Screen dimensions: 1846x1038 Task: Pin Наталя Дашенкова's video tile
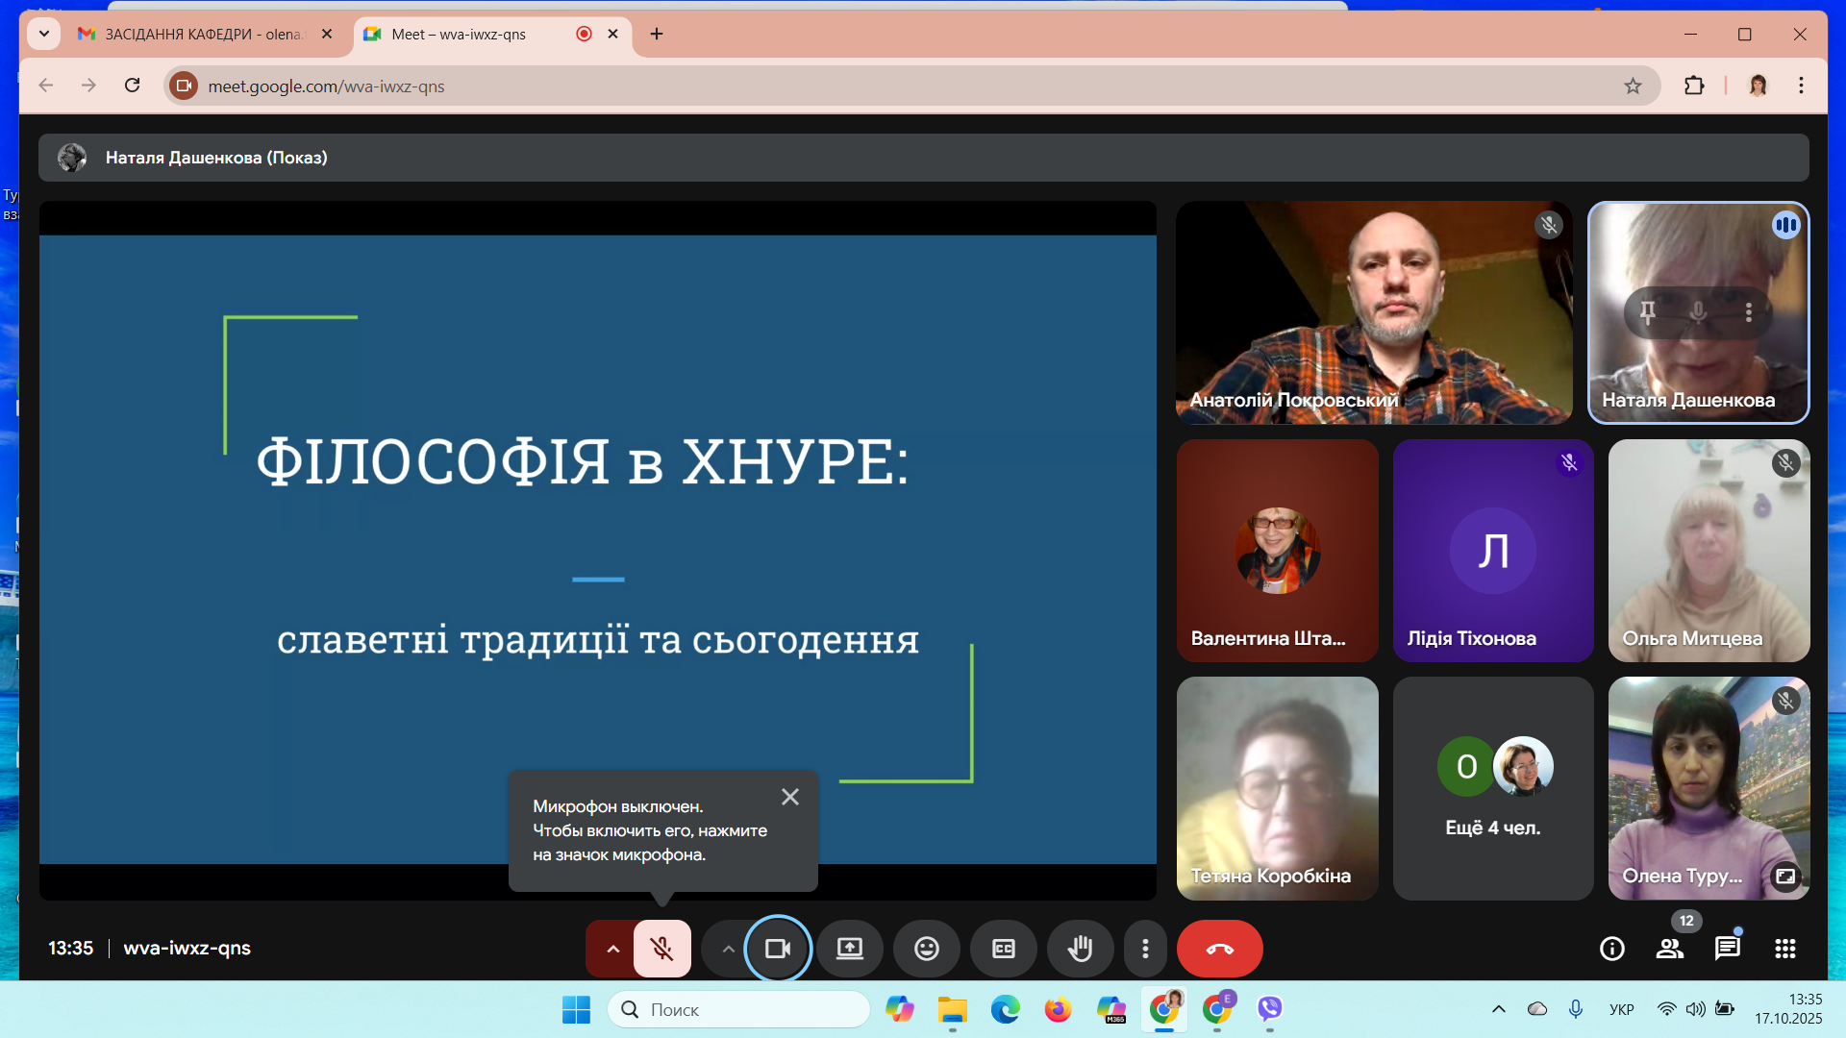point(1647,311)
